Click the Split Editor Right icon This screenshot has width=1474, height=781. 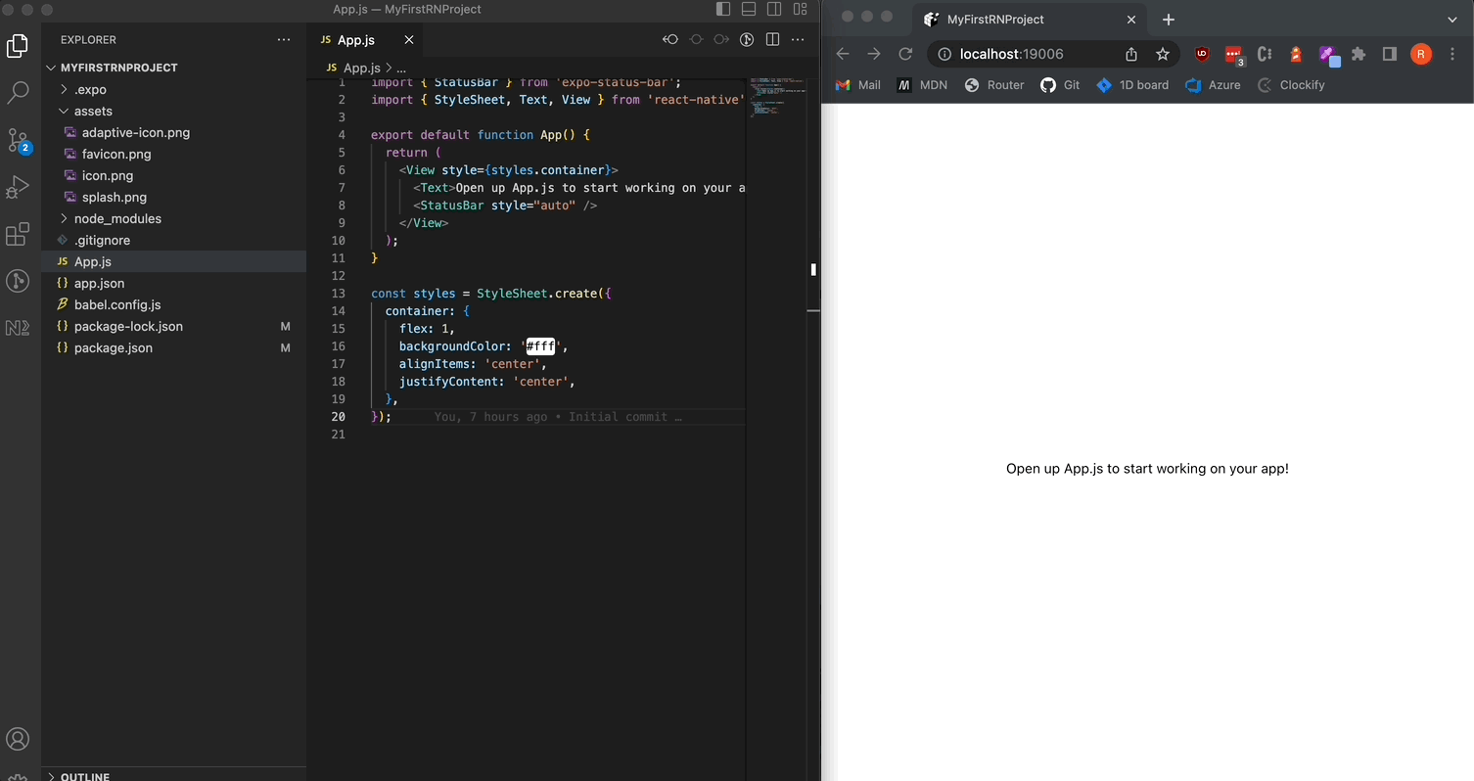(772, 40)
